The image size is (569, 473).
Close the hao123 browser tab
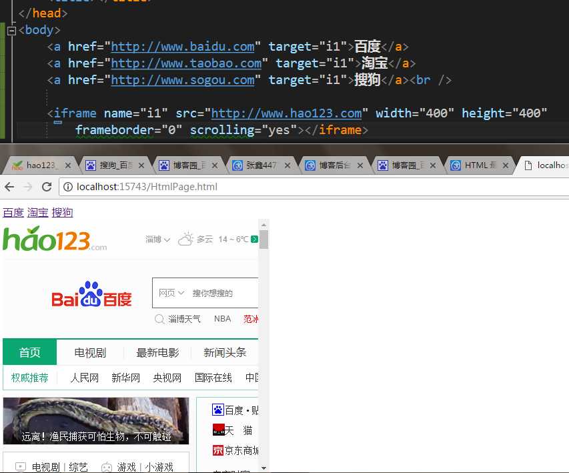click(68, 165)
